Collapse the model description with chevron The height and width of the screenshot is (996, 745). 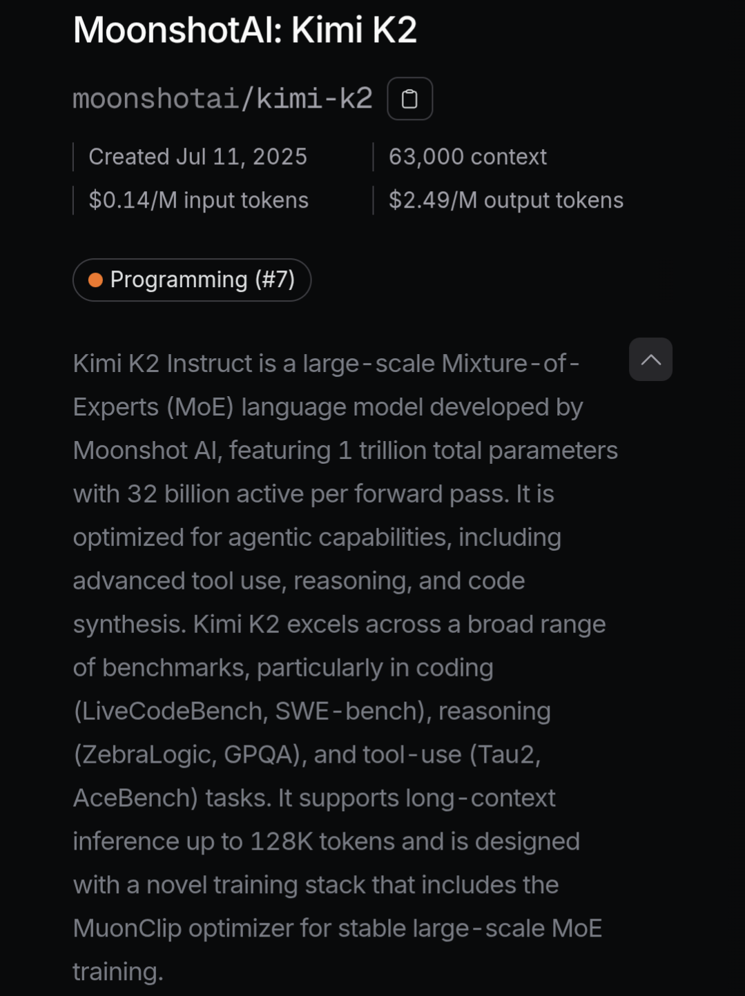click(650, 360)
